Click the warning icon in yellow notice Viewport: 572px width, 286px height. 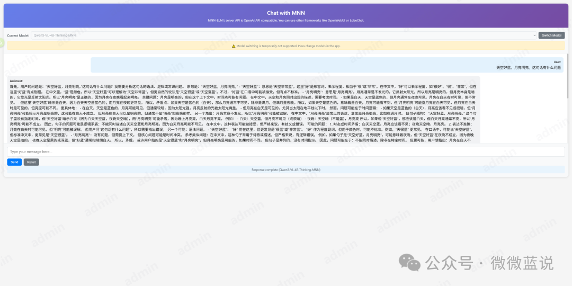[x=234, y=46]
